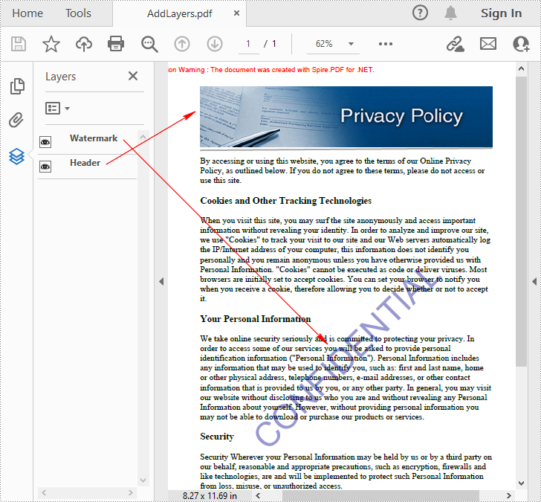The image size is (541, 502).
Task: Click the document horizontal scrollbar thumb
Action: coord(380,496)
